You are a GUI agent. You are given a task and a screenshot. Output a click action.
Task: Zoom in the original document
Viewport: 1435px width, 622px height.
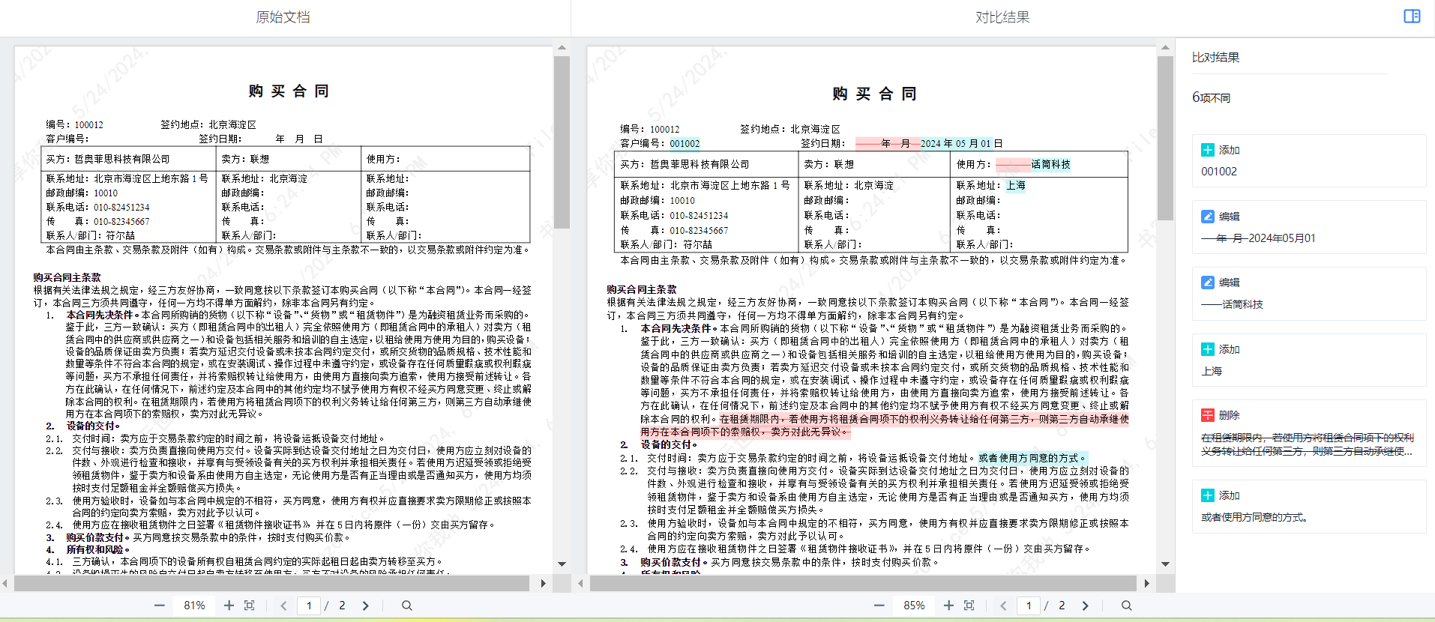point(229,606)
